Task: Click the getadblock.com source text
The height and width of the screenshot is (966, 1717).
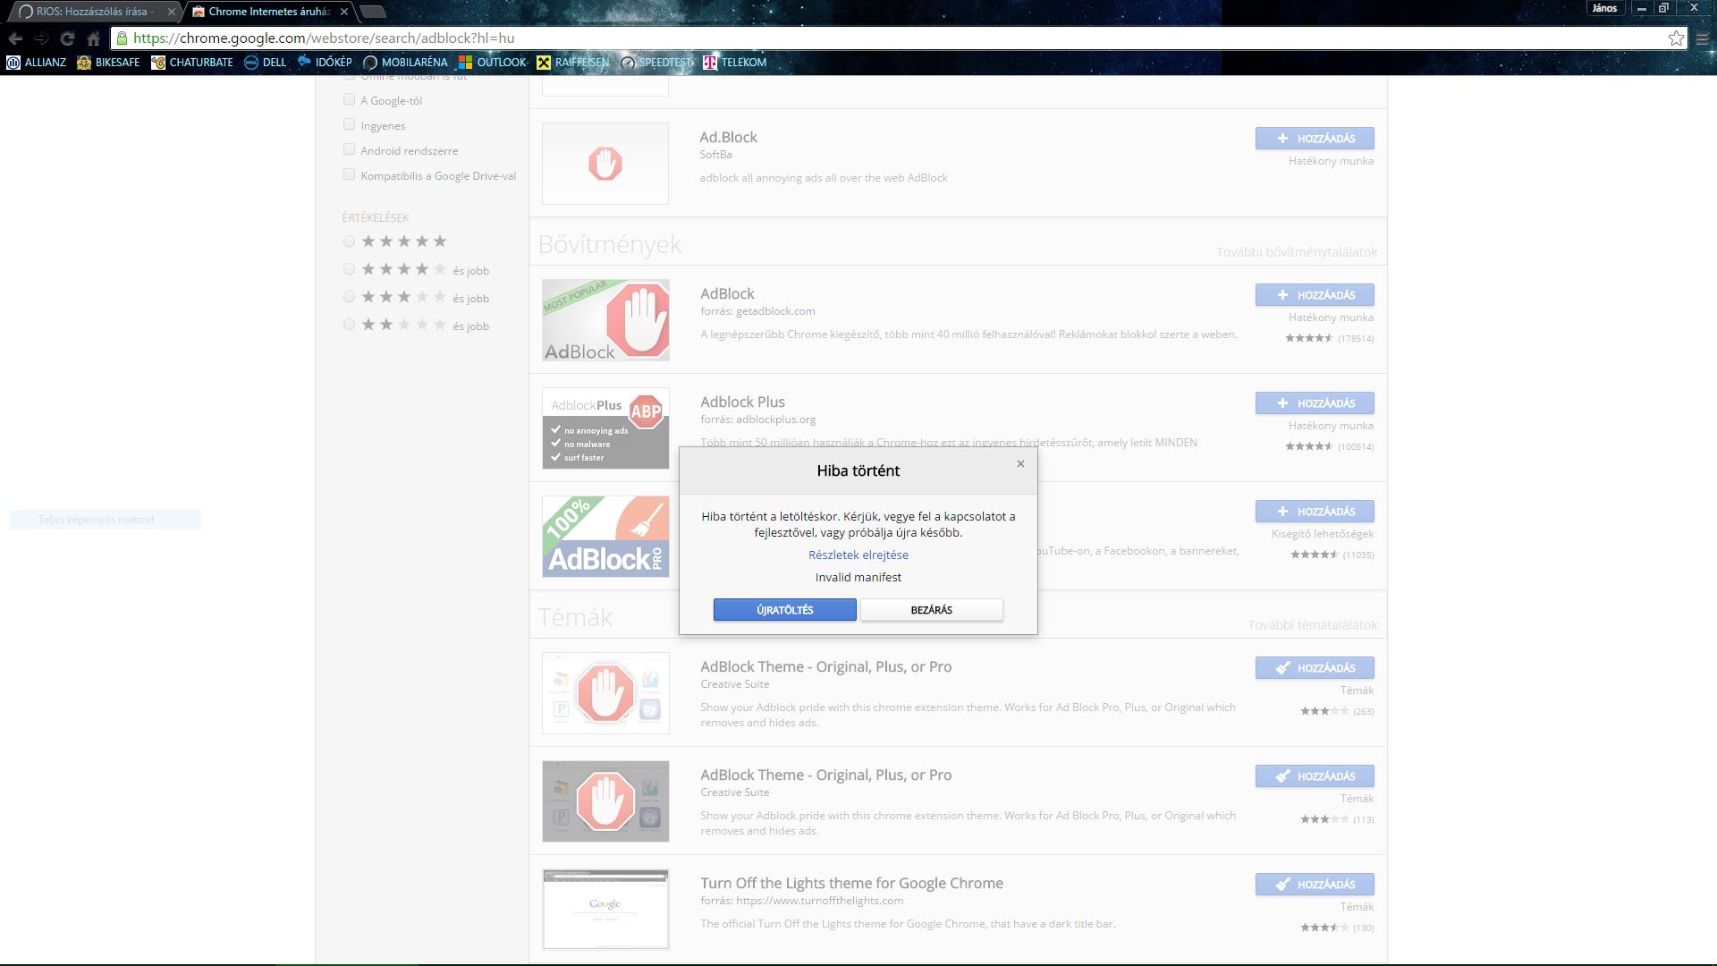Action: tap(775, 311)
